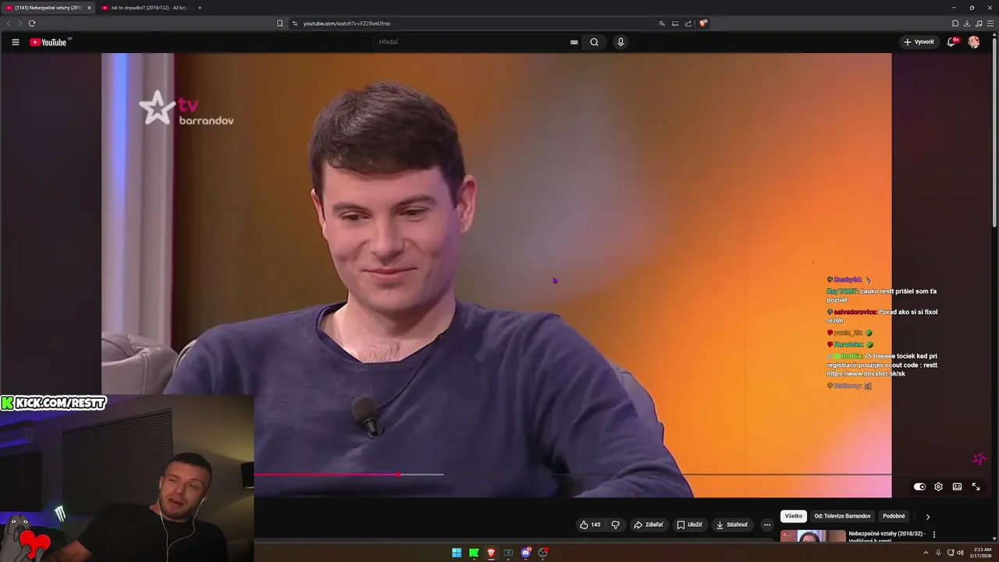
Task: Open more actions three-dot menu
Action: coord(766,525)
